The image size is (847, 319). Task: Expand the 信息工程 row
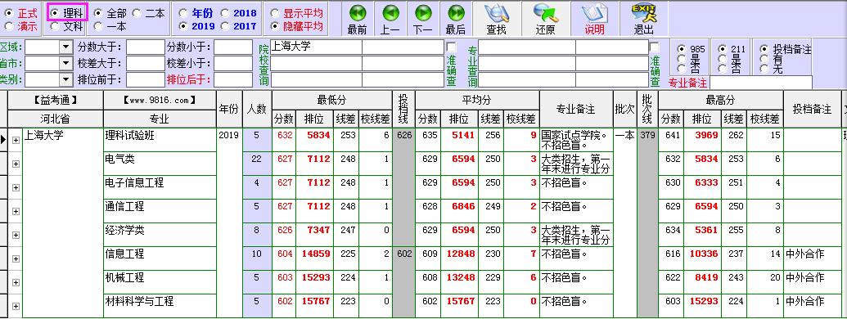(16, 258)
